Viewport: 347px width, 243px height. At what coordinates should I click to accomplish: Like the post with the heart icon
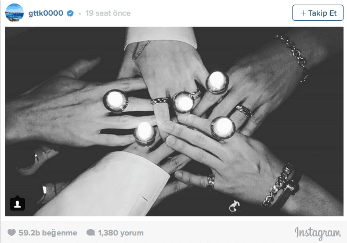coord(12,233)
